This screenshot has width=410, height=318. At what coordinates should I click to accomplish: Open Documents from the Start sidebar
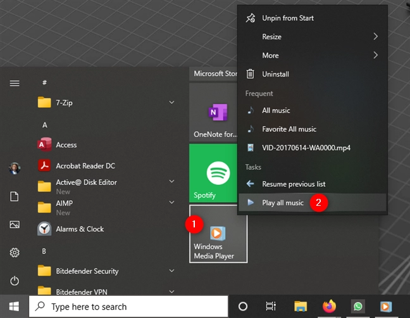coord(15,196)
